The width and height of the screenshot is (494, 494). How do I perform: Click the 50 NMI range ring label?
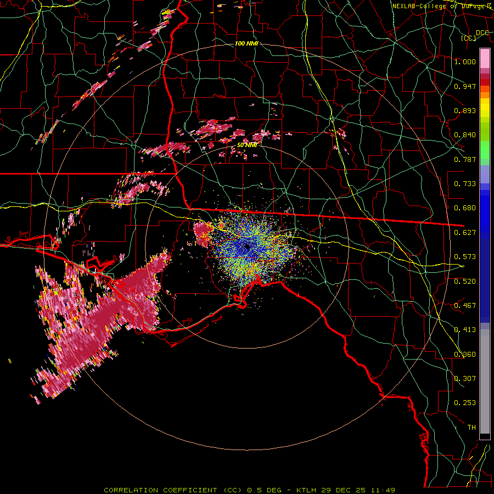coord(248,145)
